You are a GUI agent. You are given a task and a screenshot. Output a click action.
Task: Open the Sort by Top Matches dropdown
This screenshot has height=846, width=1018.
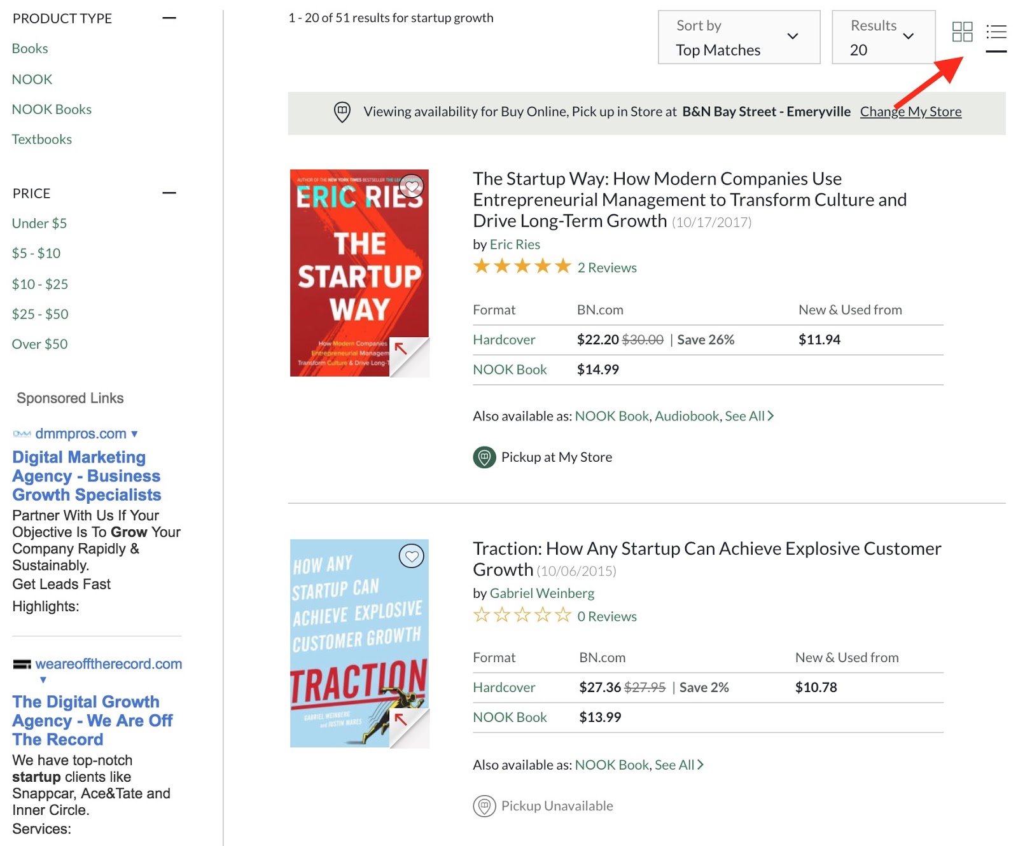point(739,37)
